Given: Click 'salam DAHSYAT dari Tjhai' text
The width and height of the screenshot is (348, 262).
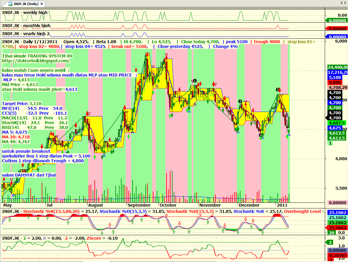Looking at the screenshot, I should [x=29, y=175].
